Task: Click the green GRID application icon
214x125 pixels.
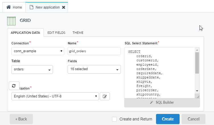Action: [11, 21]
